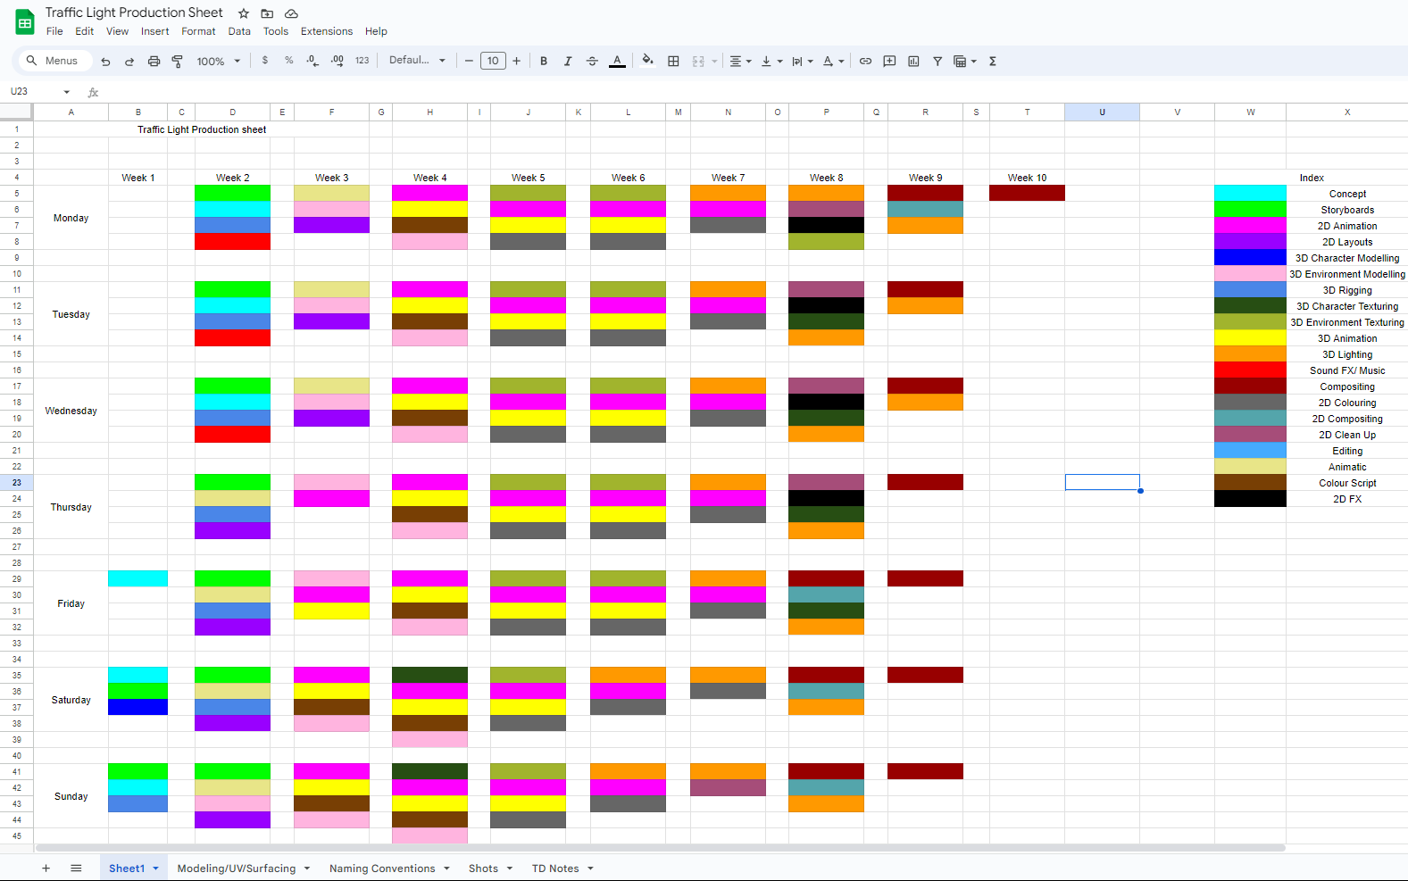1408x881 pixels.
Task: Open the vertical align dropdown
Action: click(x=771, y=61)
